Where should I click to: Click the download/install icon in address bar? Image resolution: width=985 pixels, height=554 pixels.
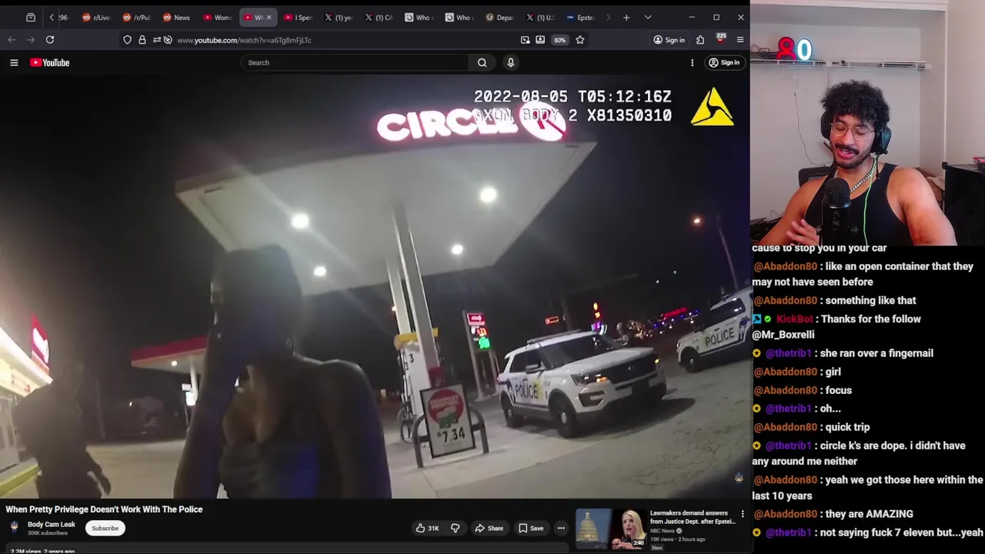(540, 40)
